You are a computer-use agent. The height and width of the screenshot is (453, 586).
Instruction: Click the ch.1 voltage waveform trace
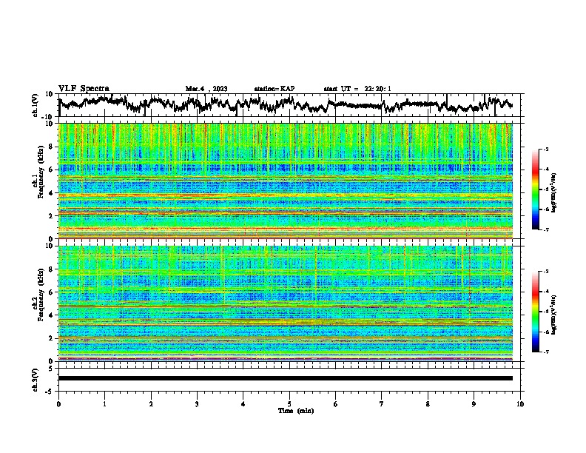285,104
